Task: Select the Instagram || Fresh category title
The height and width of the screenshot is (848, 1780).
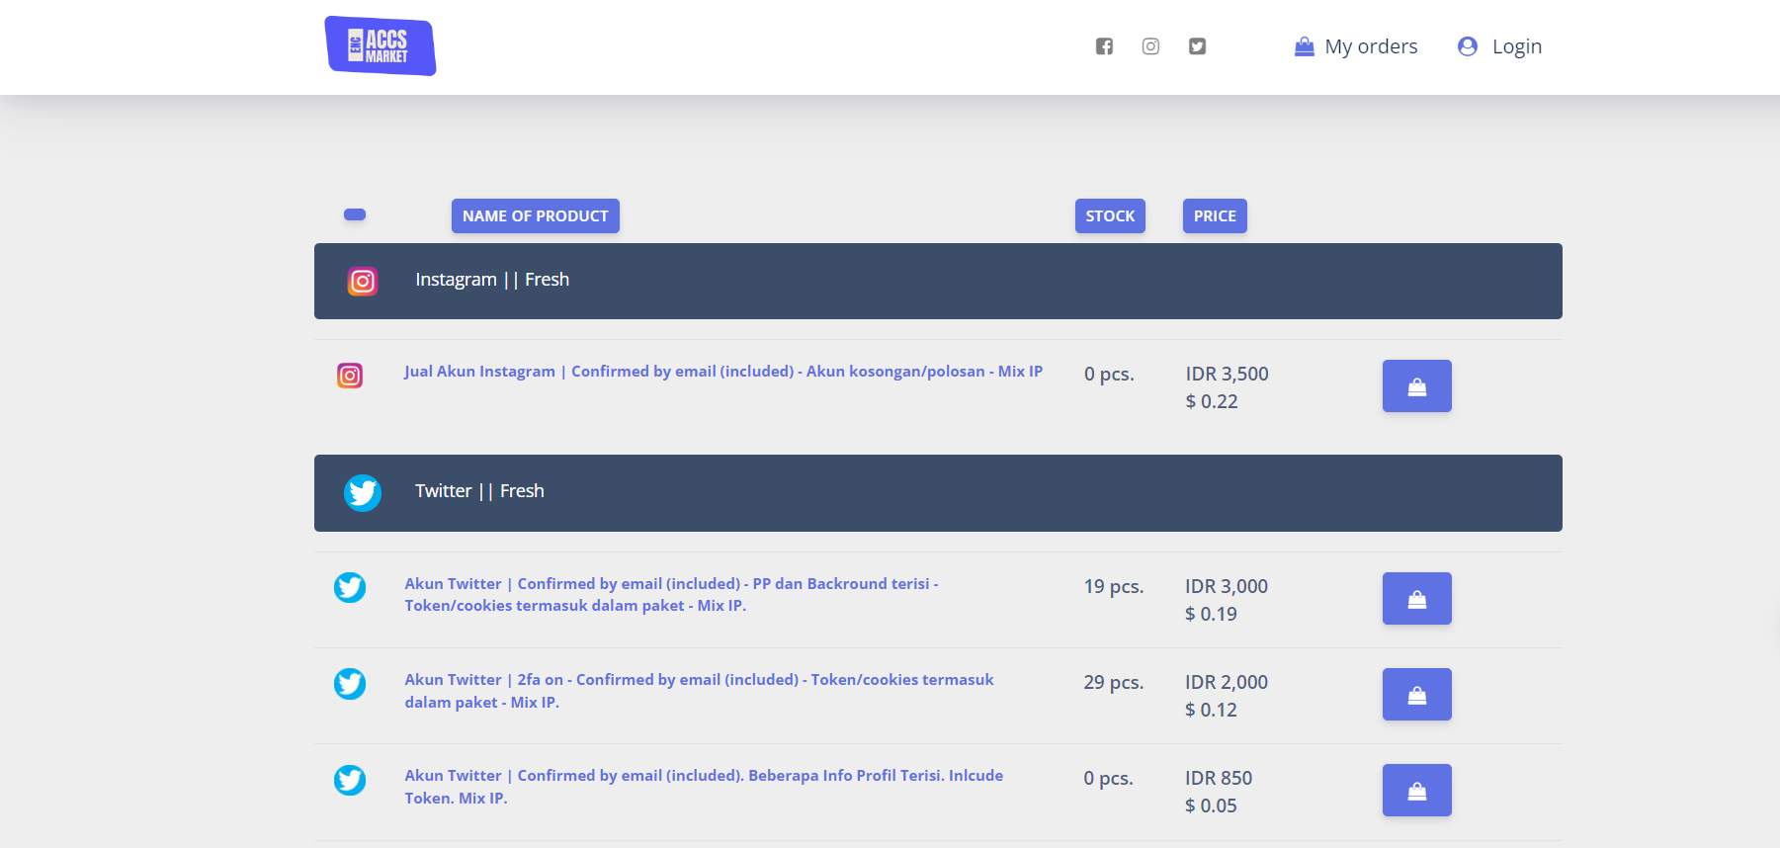Action: 492,280
